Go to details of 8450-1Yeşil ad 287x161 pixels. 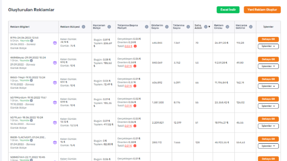click(x=268, y=79)
